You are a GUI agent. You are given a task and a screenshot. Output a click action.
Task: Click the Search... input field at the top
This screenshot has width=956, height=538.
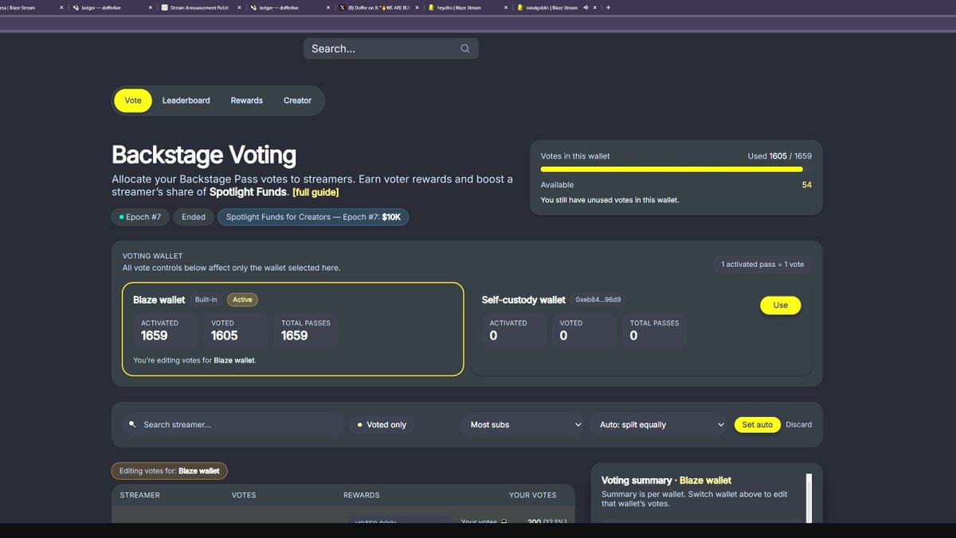[374, 48]
